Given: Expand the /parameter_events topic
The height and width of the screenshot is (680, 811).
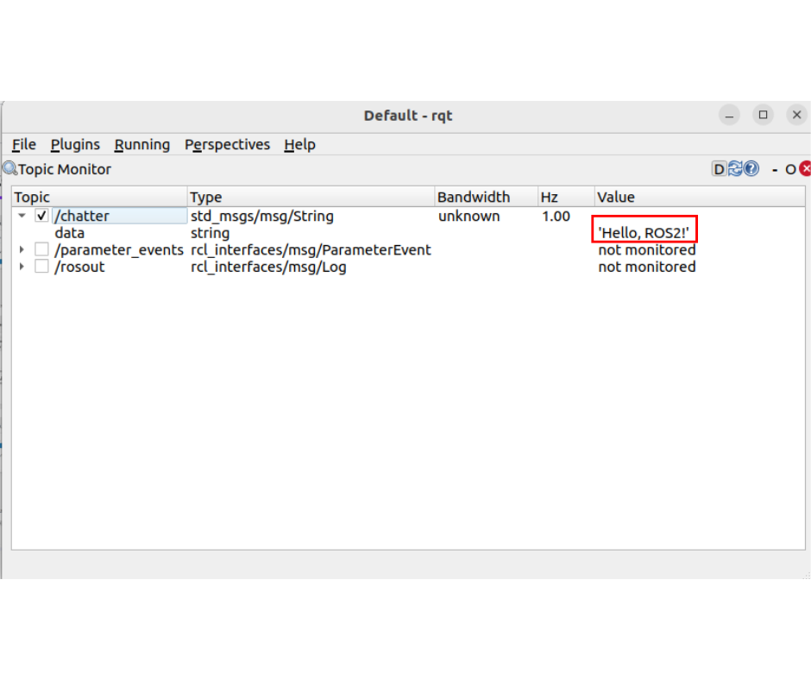Looking at the screenshot, I should pos(22,249).
